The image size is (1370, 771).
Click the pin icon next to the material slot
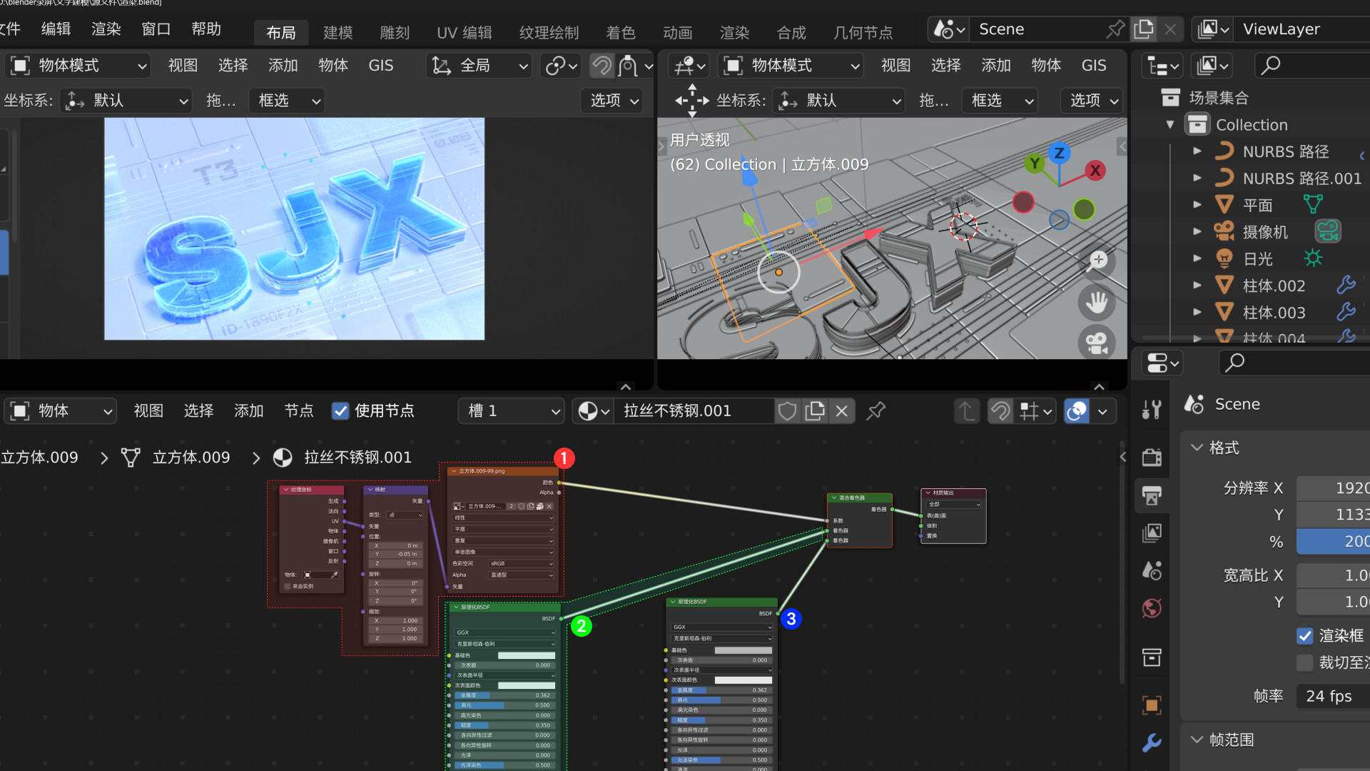pyautogui.click(x=876, y=411)
